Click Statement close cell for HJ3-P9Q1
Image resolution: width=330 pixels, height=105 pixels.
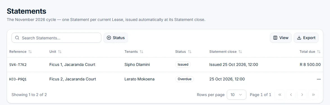pos(227,79)
